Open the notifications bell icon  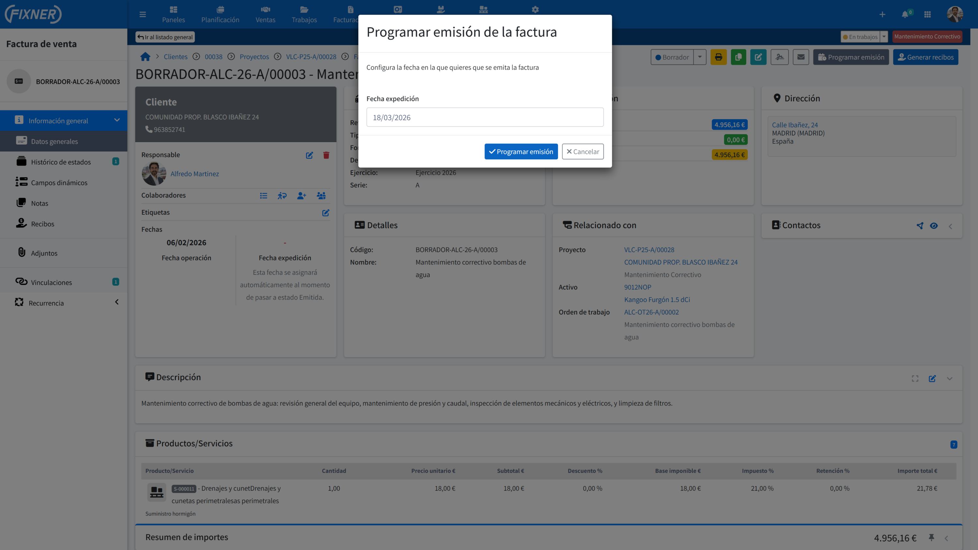pyautogui.click(x=905, y=14)
